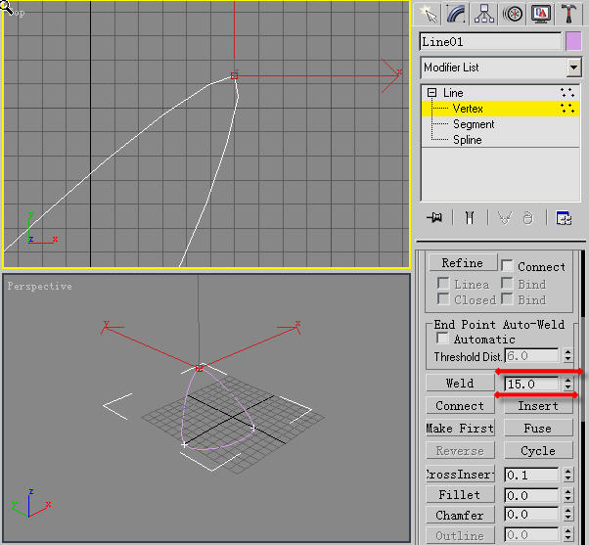The width and height of the screenshot is (589, 545).
Task: Click the Connect button below Weld
Action: 460,406
